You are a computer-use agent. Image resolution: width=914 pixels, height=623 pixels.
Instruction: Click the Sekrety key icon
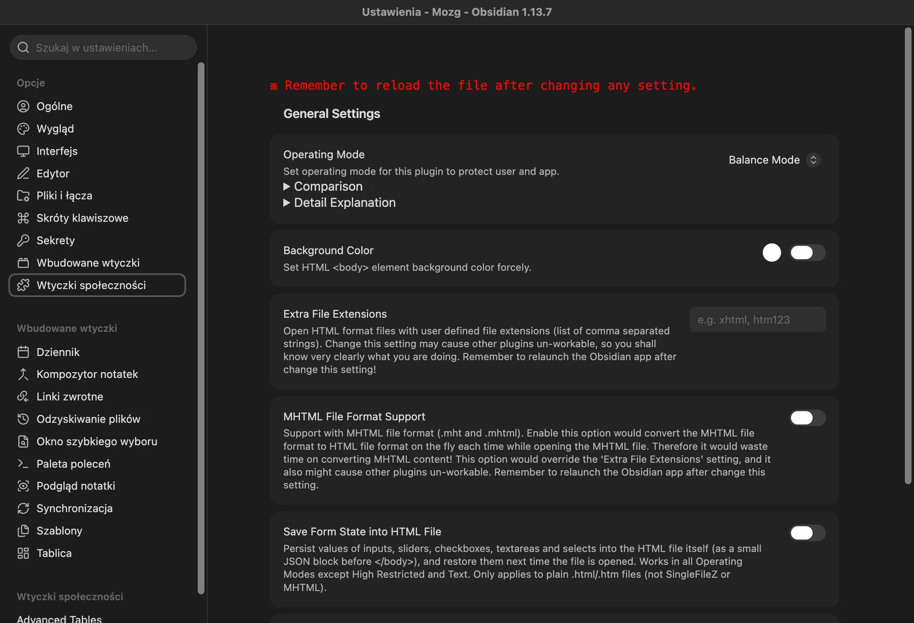click(x=23, y=240)
